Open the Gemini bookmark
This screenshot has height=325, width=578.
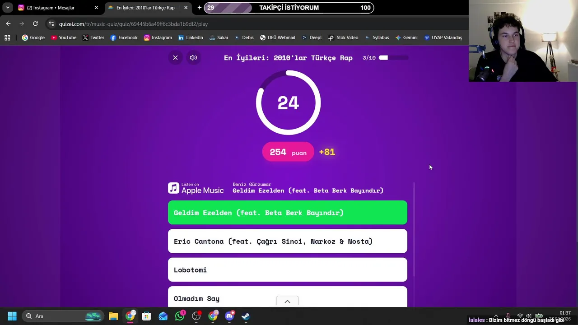pos(406,37)
